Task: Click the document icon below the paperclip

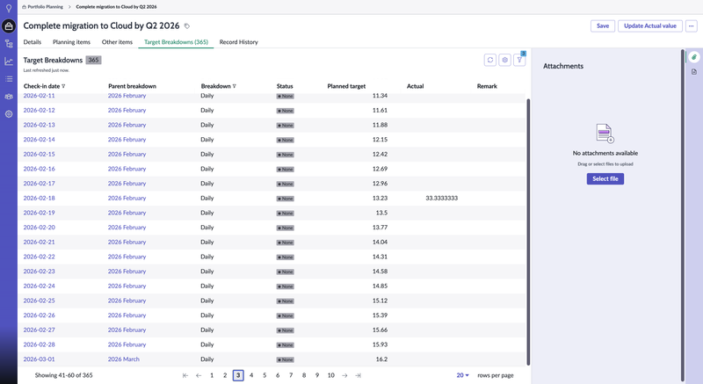Action: (693, 72)
